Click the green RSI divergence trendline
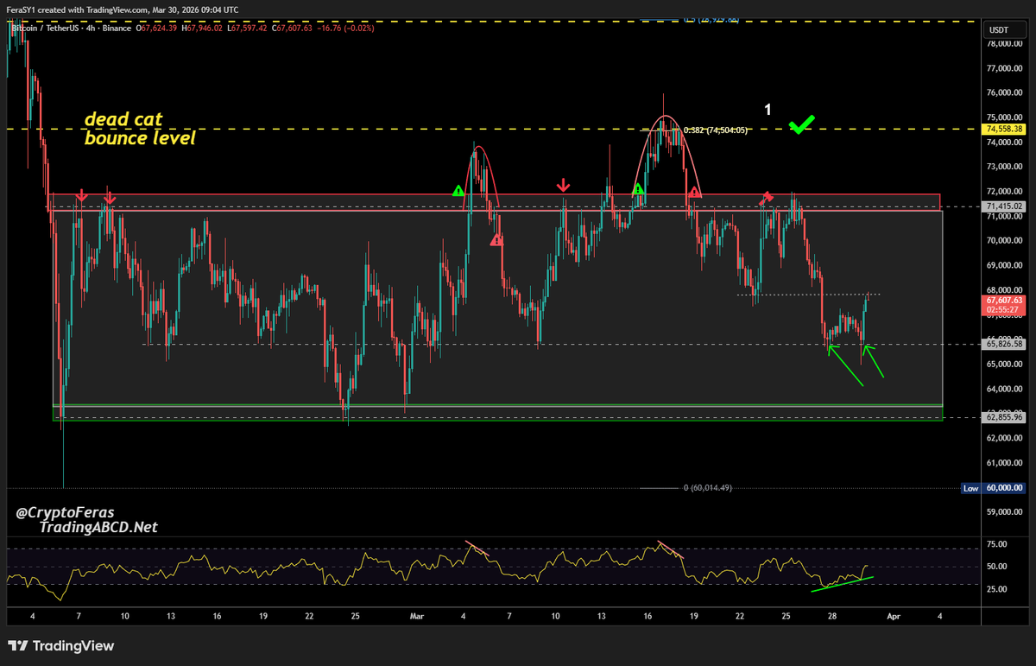The height and width of the screenshot is (666, 1036). 842,584
